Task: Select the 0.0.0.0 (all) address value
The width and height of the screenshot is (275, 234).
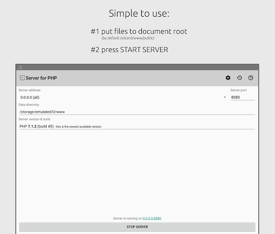Action: tap(30, 97)
